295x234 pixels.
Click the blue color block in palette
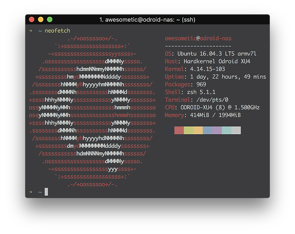[208, 130]
